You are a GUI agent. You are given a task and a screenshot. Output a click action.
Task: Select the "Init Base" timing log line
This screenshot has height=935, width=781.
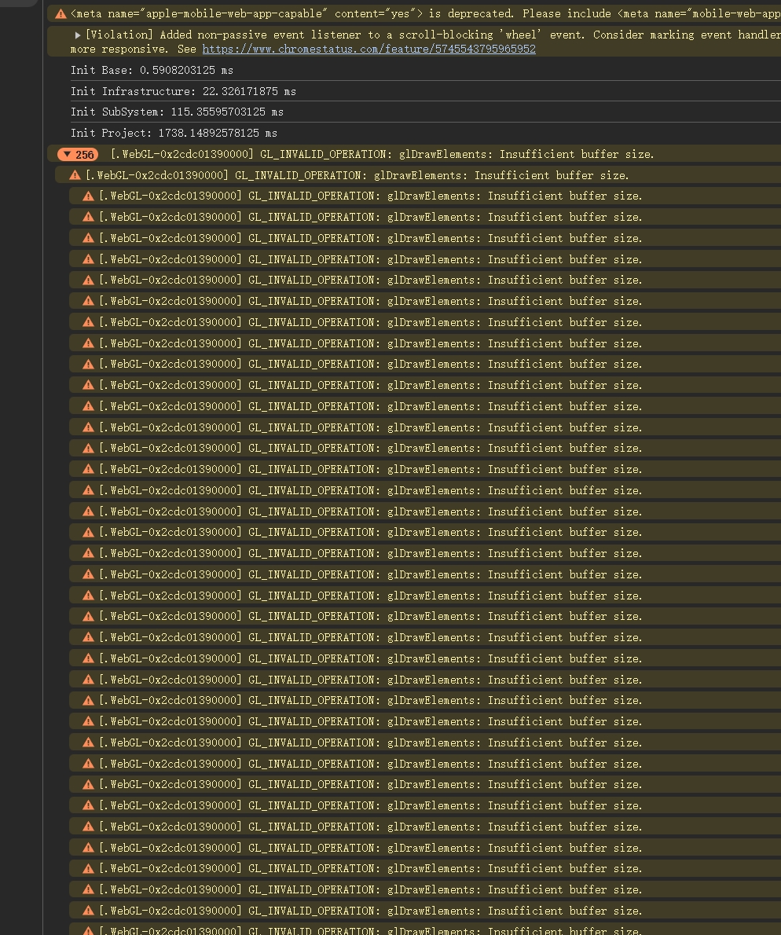152,70
